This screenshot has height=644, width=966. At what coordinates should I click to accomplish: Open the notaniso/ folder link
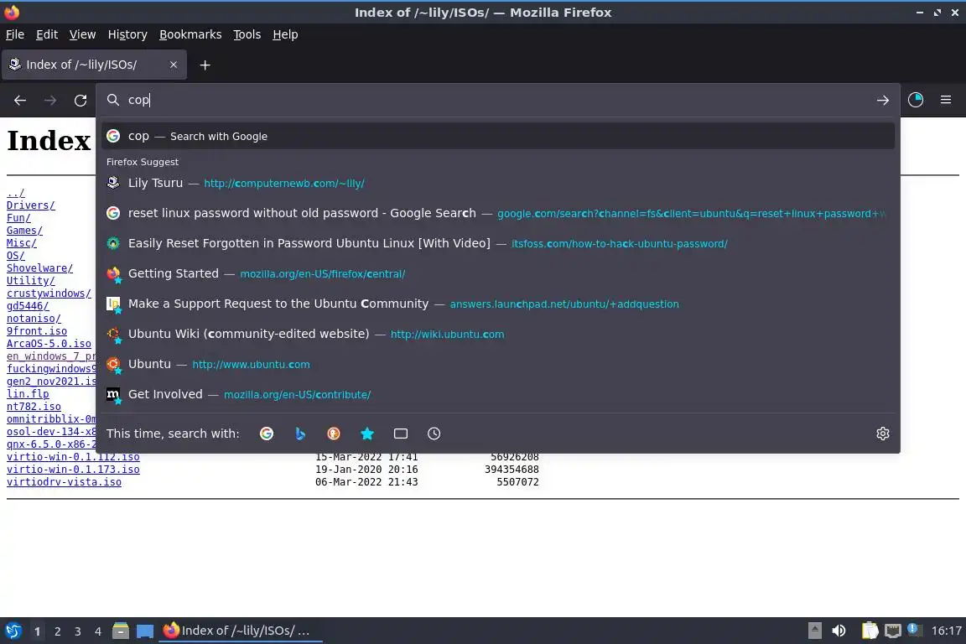pyautogui.click(x=34, y=319)
